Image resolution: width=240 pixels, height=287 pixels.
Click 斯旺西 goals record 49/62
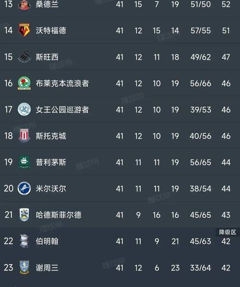click(x=201, y=57)
